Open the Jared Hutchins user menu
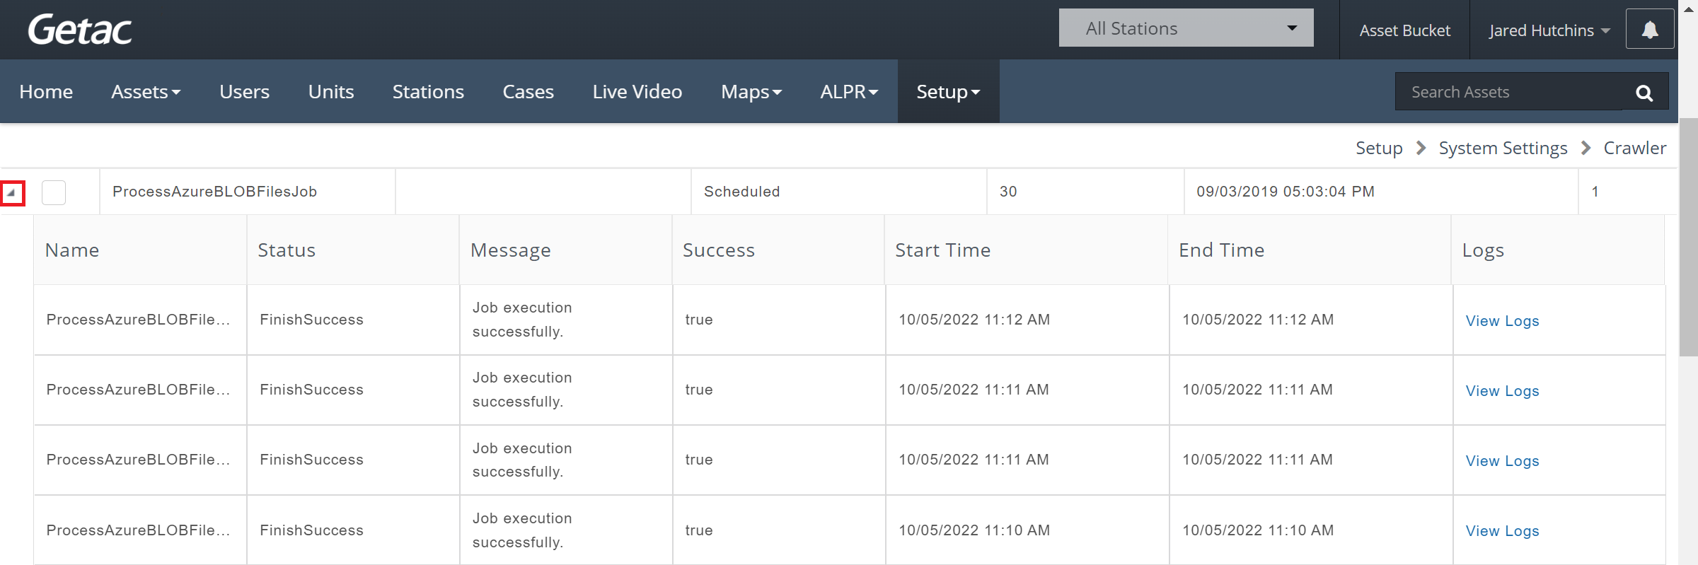Screen dimensions: 1698x565 click(1549, 30)
